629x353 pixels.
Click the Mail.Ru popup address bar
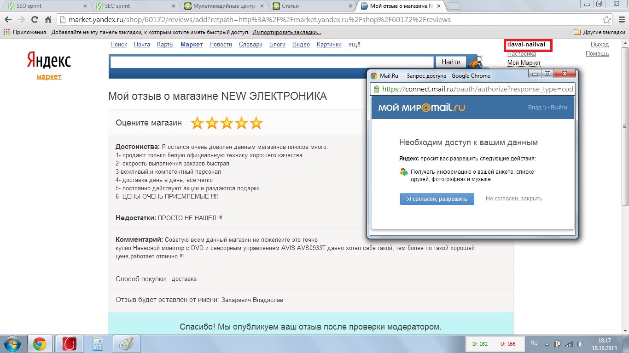click(473, 89)
